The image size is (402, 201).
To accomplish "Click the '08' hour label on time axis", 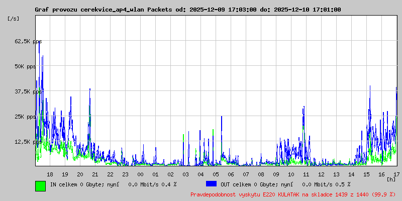I will tap(261, 174).
